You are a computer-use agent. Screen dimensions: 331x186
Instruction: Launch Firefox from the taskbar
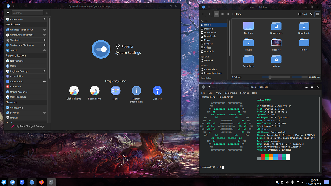pos(41,182)
